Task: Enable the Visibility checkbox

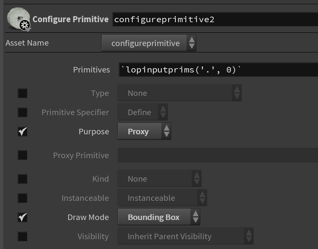Action: (x=23, y=237)
